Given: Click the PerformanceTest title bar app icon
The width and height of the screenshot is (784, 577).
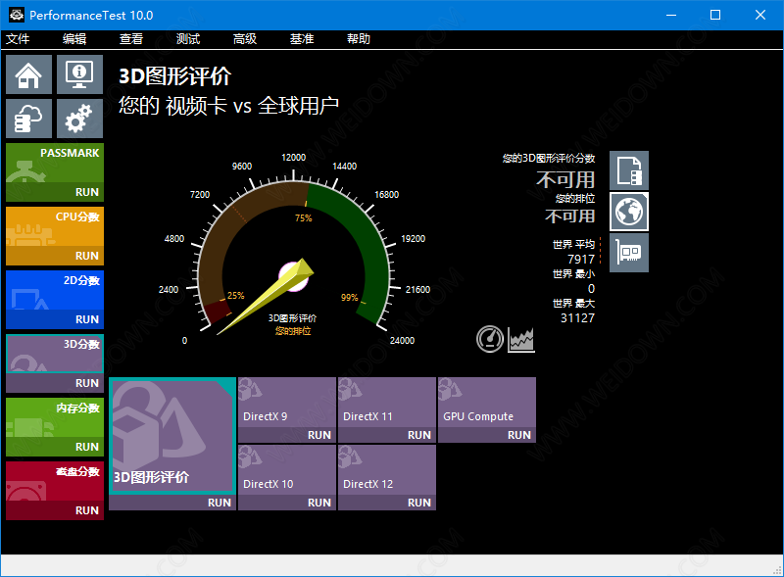Looking at the screenshot, I should [x=17, y=15].
